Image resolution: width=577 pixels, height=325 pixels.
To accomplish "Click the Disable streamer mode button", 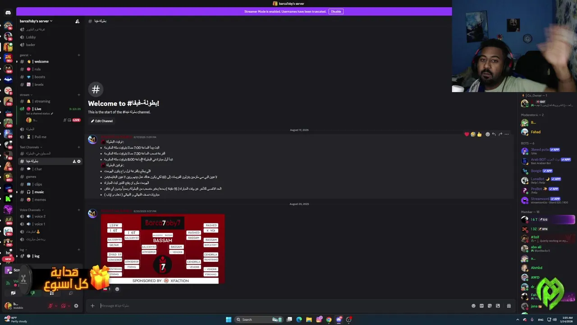I will [336, 11].
